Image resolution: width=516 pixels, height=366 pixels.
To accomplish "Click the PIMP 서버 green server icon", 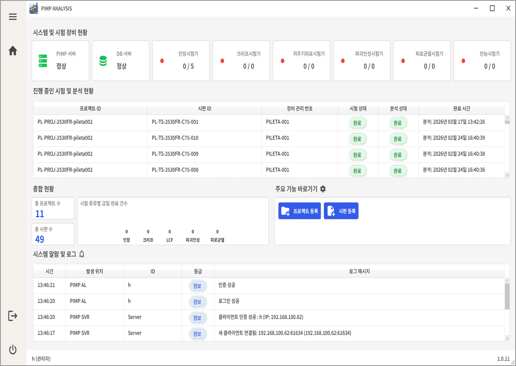I will [43, 61].
